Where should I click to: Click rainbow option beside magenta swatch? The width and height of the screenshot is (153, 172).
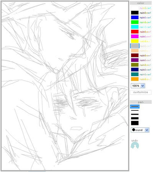[145, 36]
